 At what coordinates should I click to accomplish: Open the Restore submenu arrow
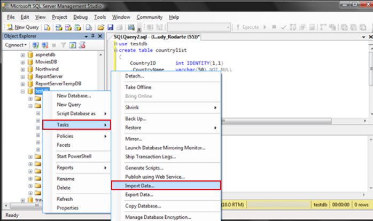coord(215,128)
